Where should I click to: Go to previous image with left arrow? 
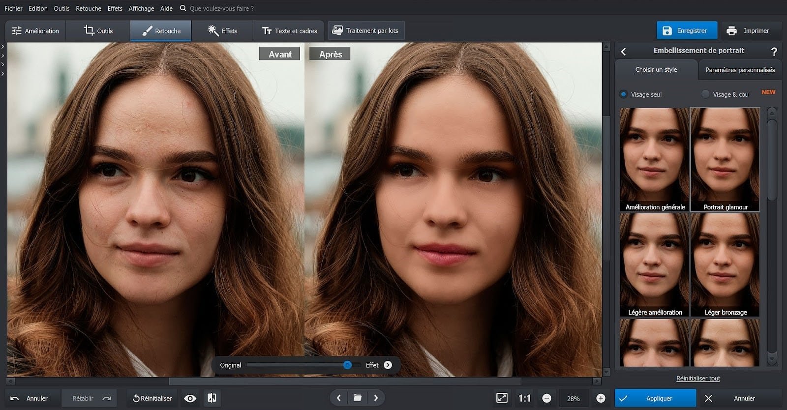tap(338, 398)
